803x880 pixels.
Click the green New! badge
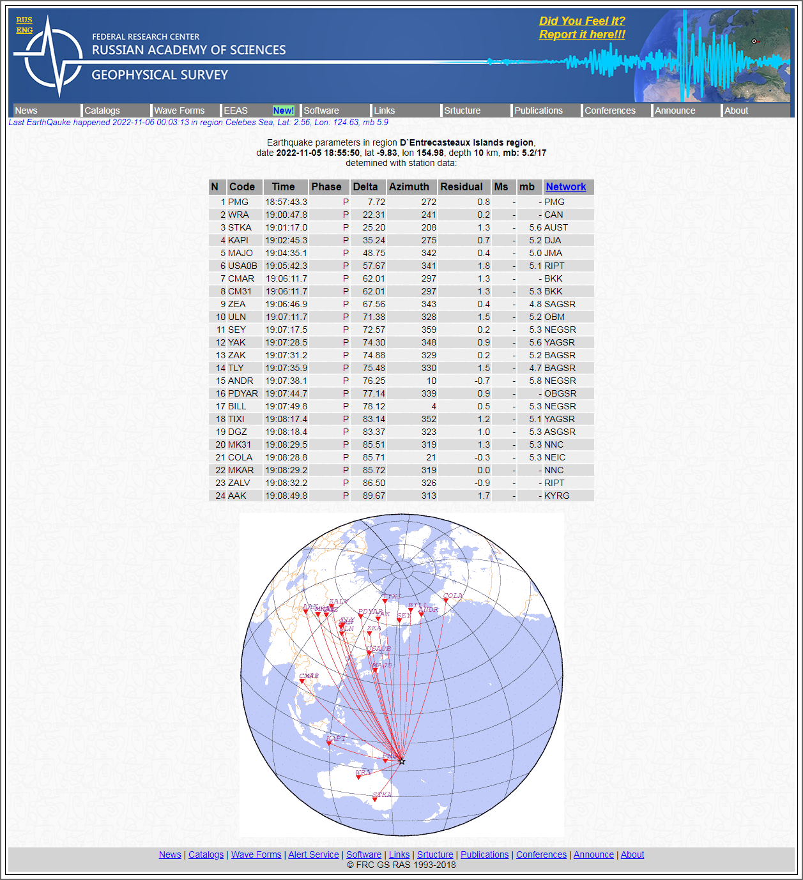[x=283, y=110]
